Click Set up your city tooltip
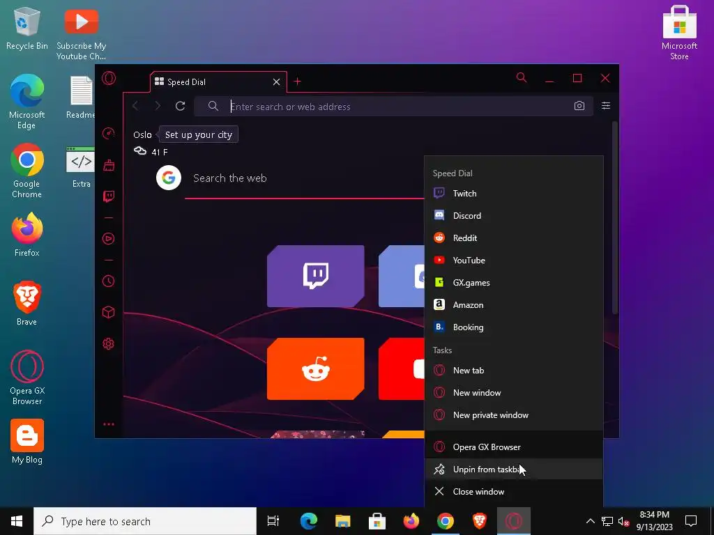Screen dimensions: 714x535 pos(199,134)
